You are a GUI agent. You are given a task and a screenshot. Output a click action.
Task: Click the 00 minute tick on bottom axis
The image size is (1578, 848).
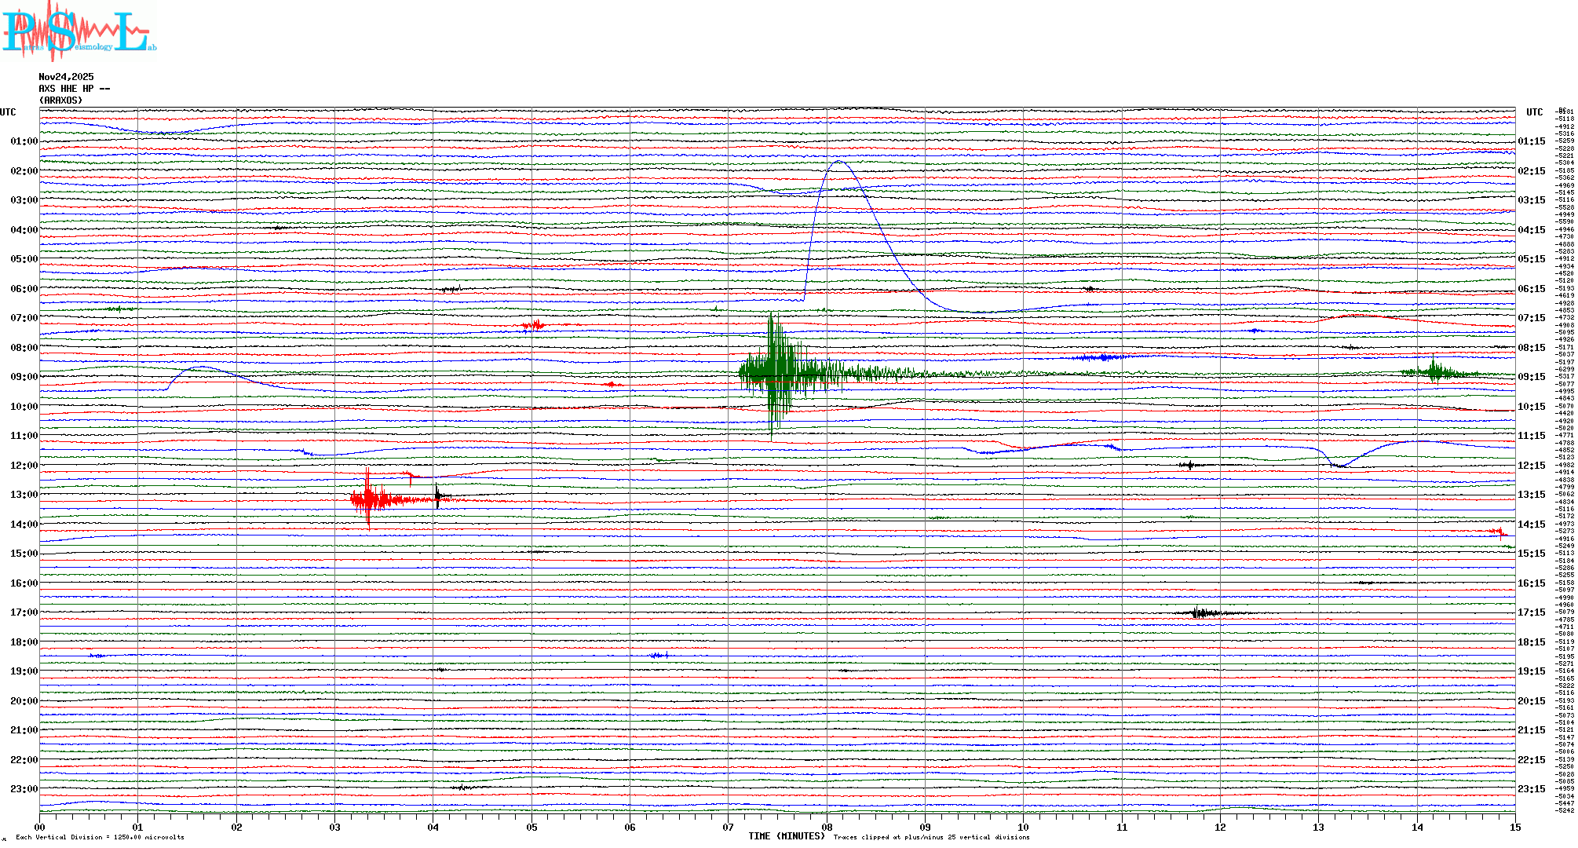40,827
